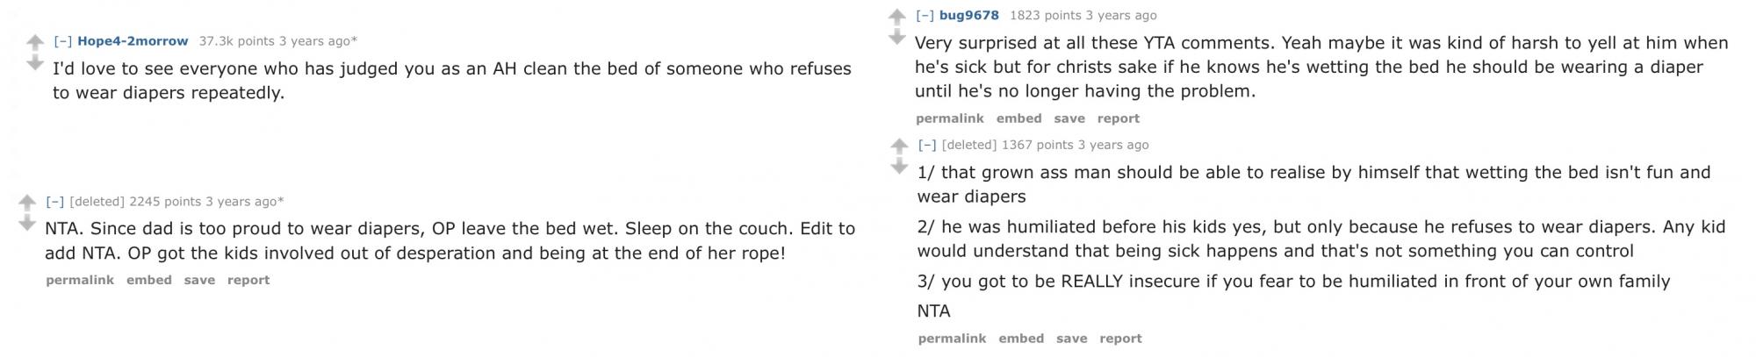Upvote Hope4-2morrow's comment

click(34, 42)
